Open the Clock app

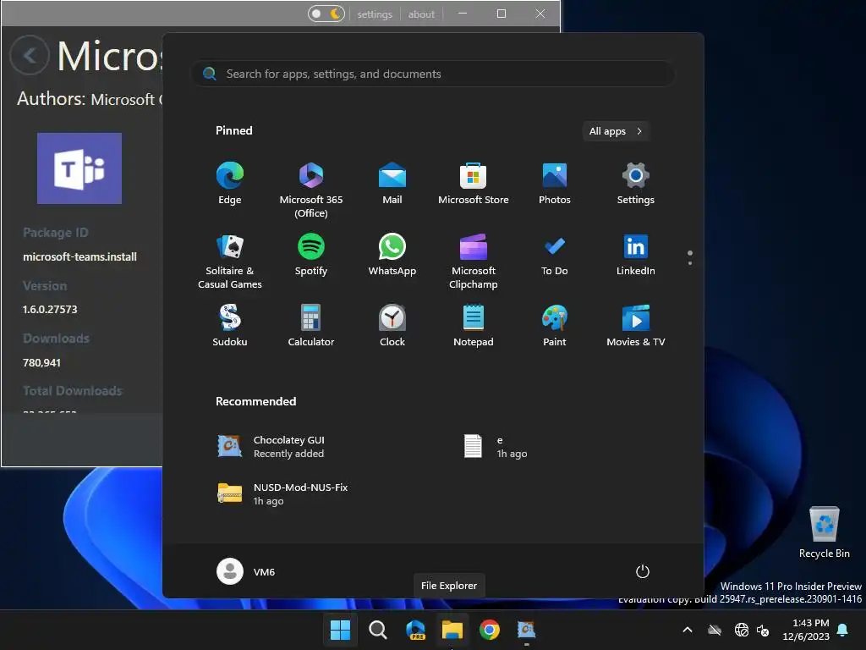[392, 326]
